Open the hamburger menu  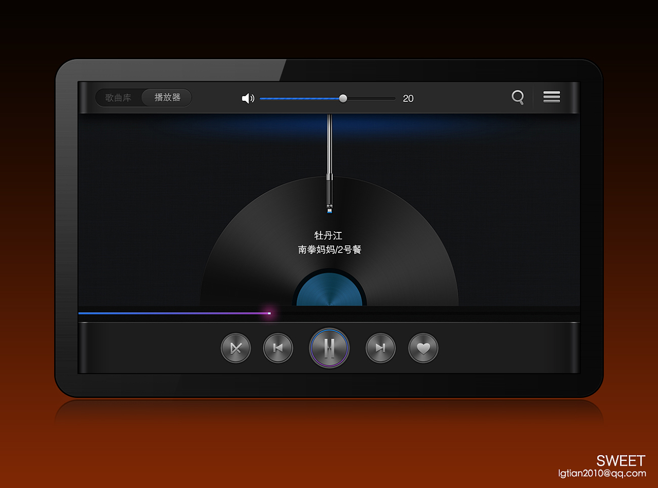click(x=552, y=97)
